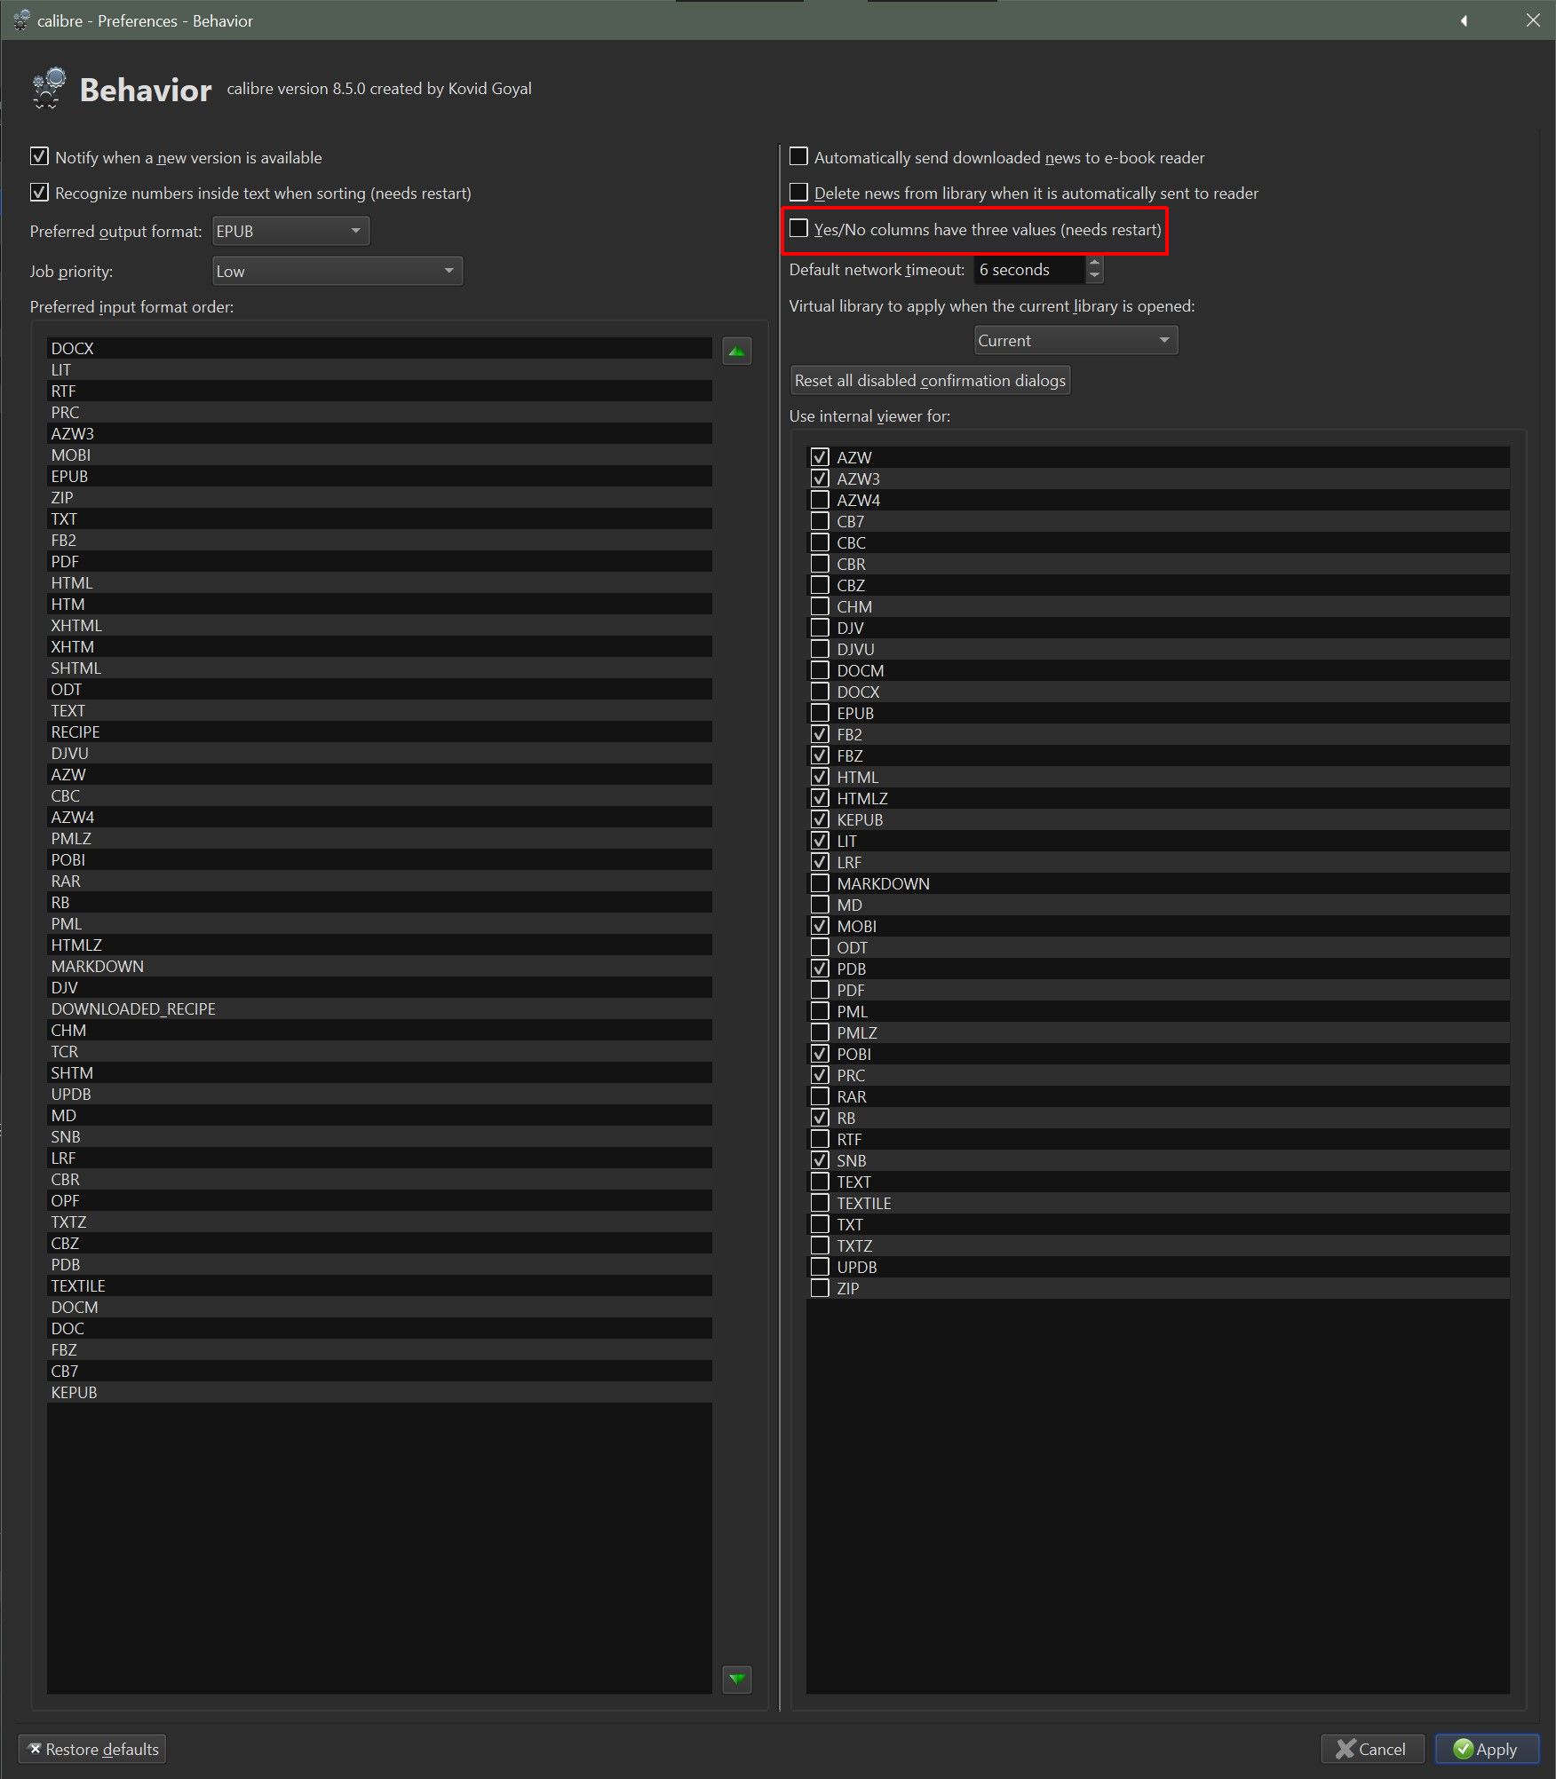Check PDF in internal viewer list
Screen dimensions: 1556x1779
[820, 990]
